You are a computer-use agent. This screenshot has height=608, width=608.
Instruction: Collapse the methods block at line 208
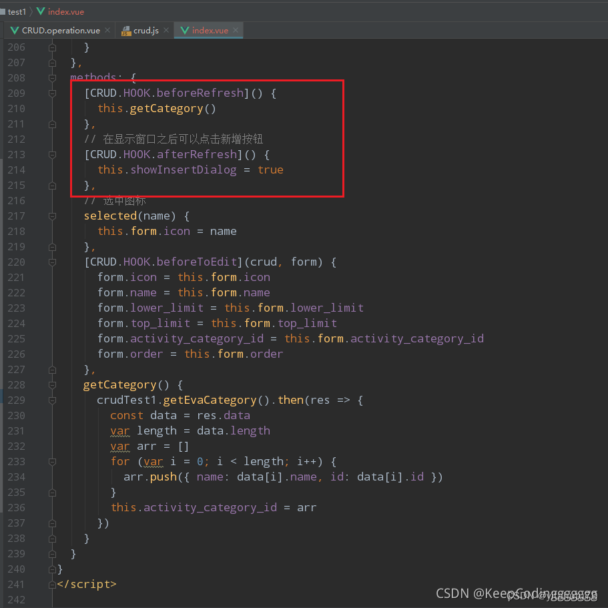52,78
